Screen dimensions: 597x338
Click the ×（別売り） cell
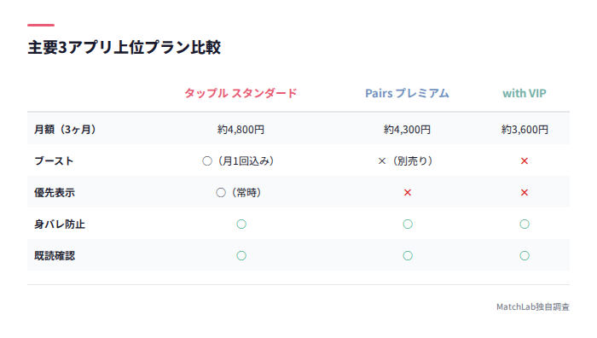click(x=405, y=161)
